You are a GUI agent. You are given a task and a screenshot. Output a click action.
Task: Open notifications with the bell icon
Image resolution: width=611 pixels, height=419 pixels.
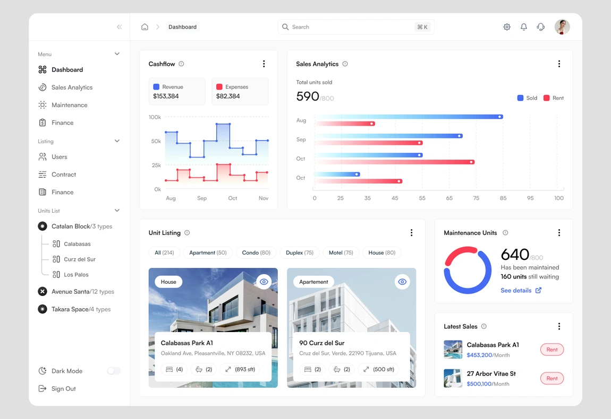pyautogui.click(x=524, y=27)
